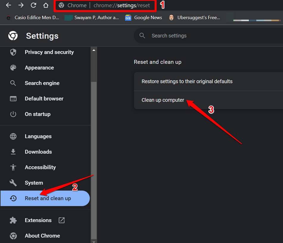Click the sidebar scrollbar up arrow

pos(94,50)
